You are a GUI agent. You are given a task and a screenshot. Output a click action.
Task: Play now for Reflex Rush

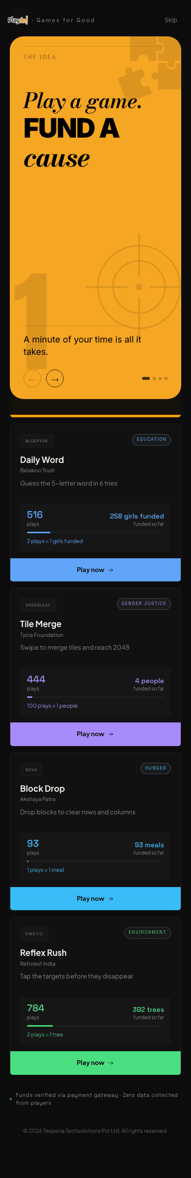click(x=95, y=1063)
